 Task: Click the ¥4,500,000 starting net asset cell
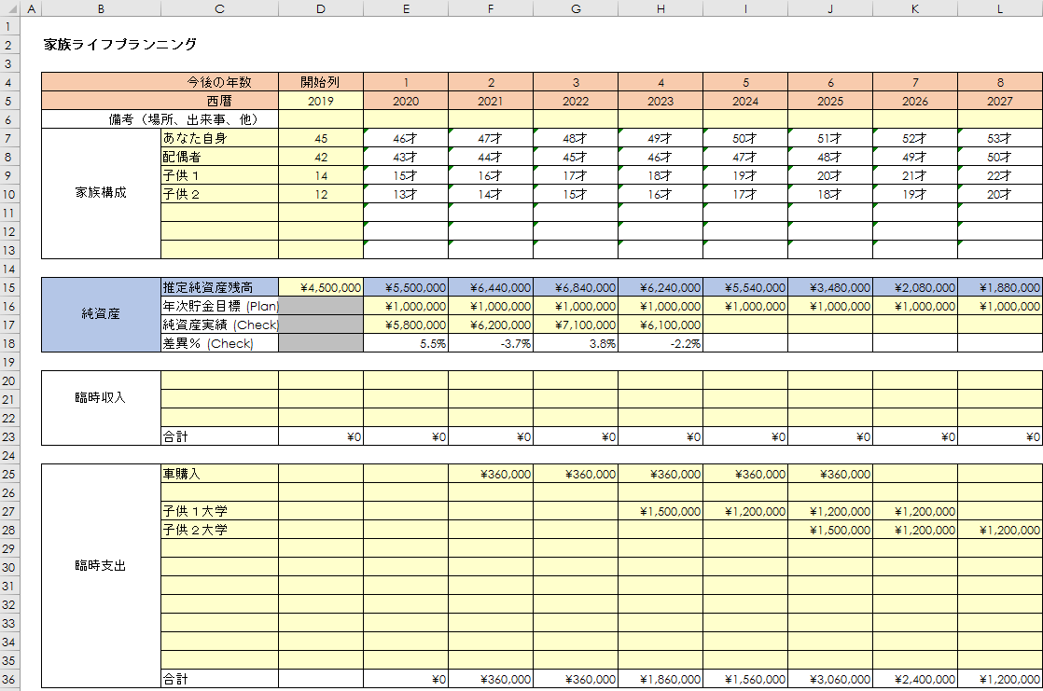click(x=321, y=287)
